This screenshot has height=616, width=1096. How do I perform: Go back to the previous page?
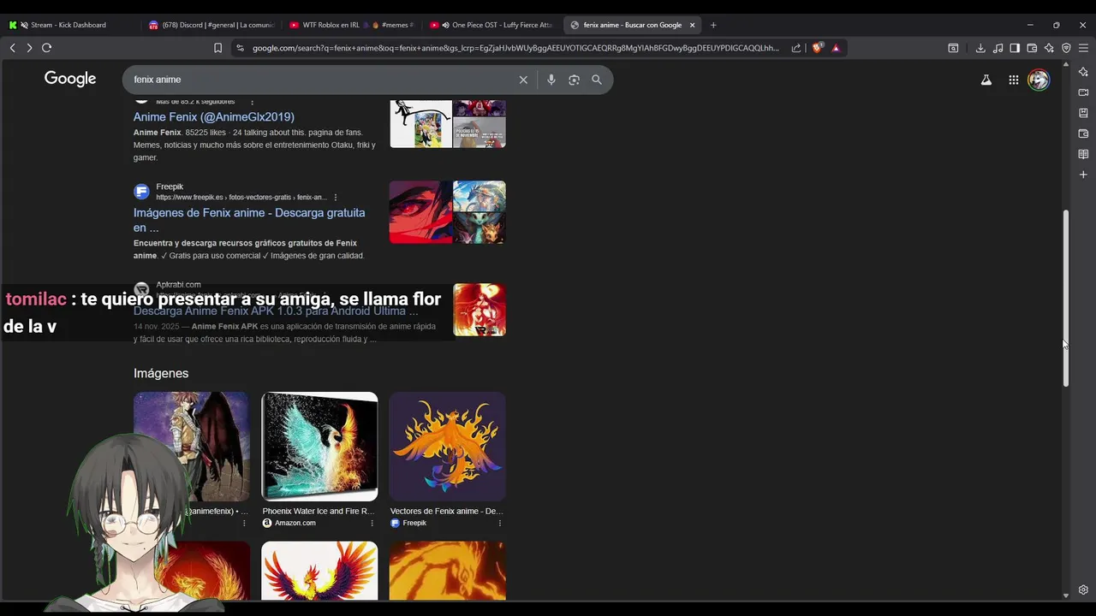click(12, 48)
